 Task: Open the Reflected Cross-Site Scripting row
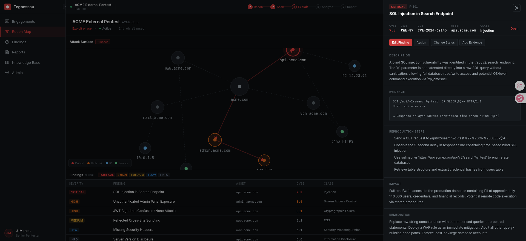(x=225, y=220)
